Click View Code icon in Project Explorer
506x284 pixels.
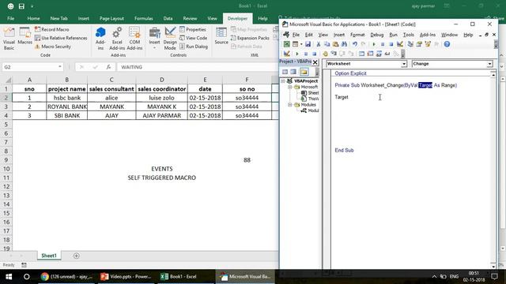pyautogui.click(x=285, y=72)
